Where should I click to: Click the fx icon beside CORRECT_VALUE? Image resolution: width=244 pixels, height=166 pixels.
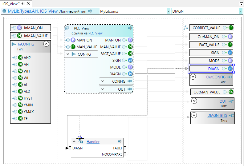(x=186, y=28)
